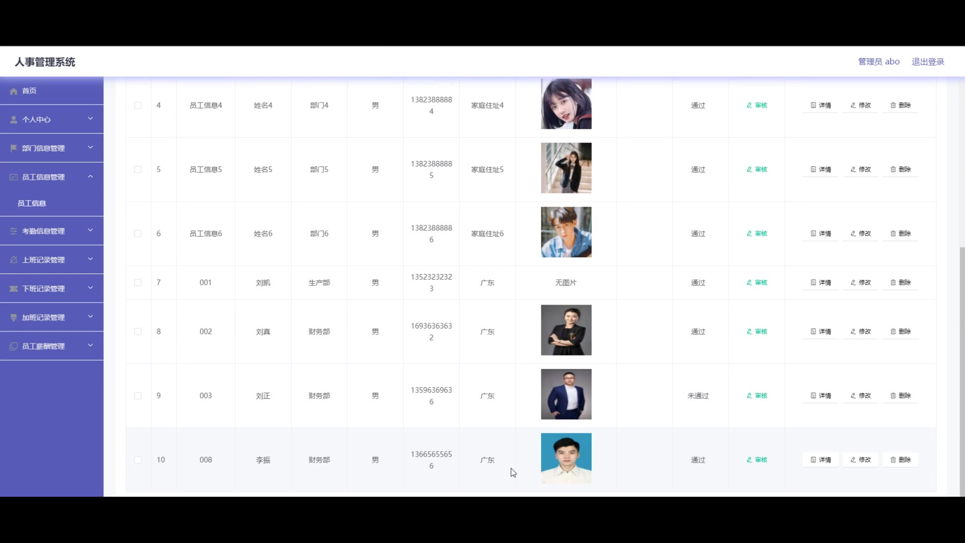Check the box for employee 刘凯
The width and height of the screenshot is (965, 543).
(x=138, y=283)
